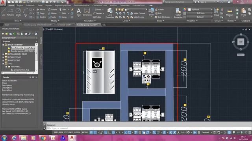Screen dimensions: 252x141
Task: Open the Electromechanical ribbon tab
Action: [82, 5]
